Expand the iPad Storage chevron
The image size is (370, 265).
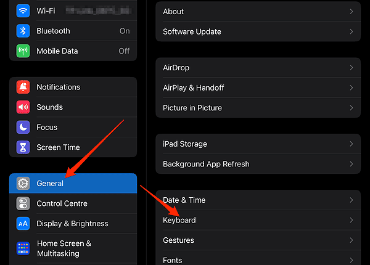(x=351, y=144)
